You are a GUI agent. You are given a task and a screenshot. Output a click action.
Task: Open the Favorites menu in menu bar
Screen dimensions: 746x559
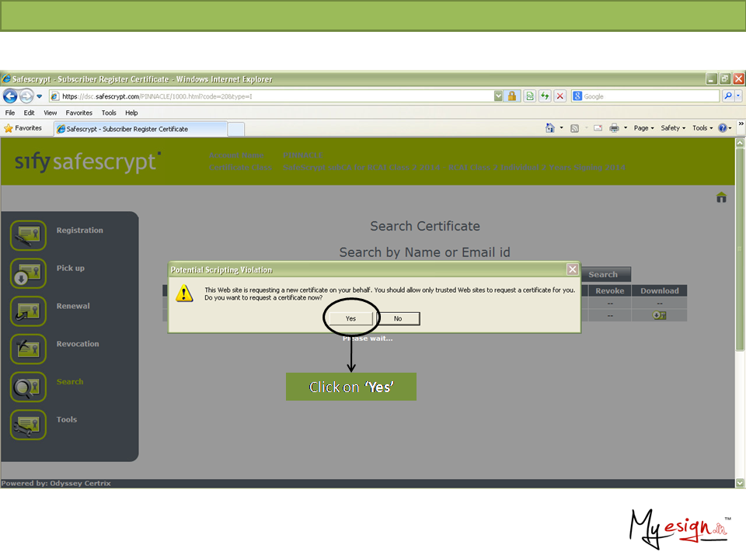coord(78,113)
